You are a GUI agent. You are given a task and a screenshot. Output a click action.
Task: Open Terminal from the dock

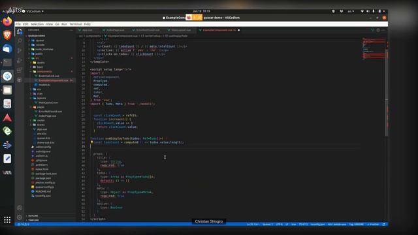[7, 63]
